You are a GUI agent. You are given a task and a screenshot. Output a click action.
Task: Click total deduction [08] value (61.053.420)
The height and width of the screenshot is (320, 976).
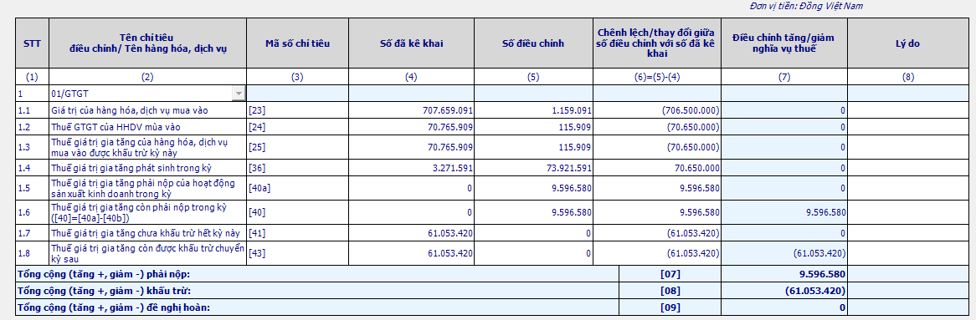tap(784, 291)
